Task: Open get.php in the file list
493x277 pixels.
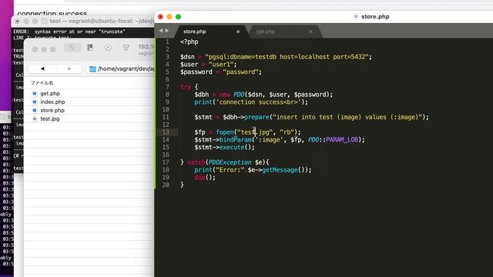Action: coord(50,94)
